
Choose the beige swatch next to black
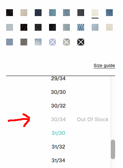pos(24,13)
